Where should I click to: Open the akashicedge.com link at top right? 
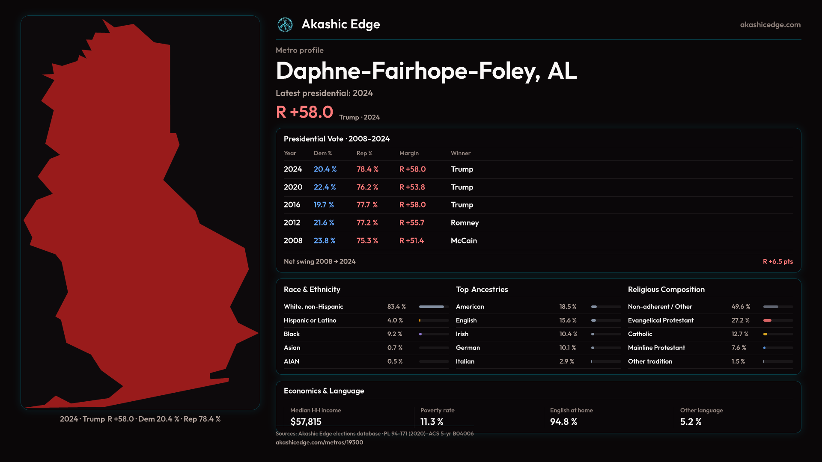[770, 25]
